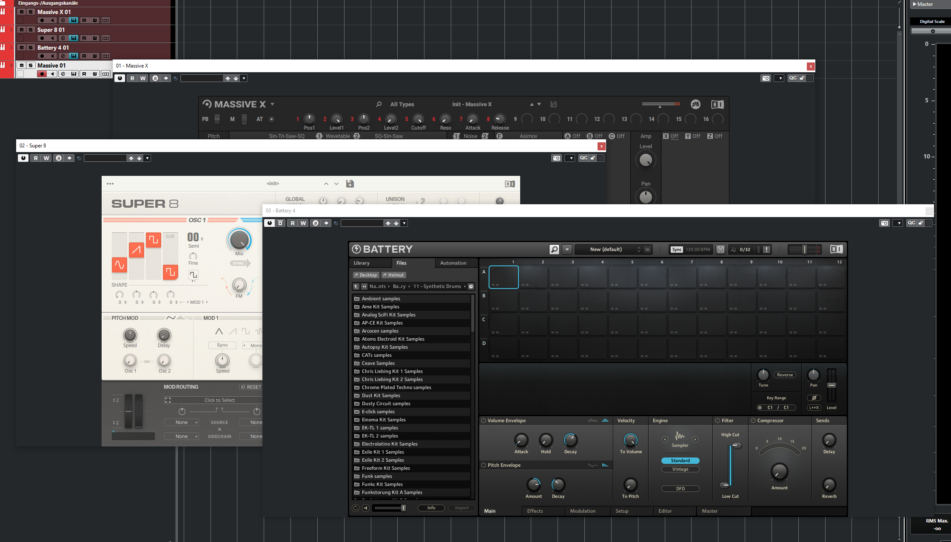Click the Super 8 save preset icon

[x=350, y=183]
